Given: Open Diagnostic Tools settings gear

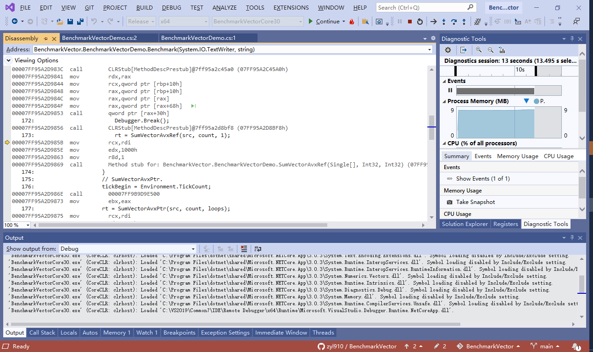Looking at the screenshot, I should (x=448, y=50).
